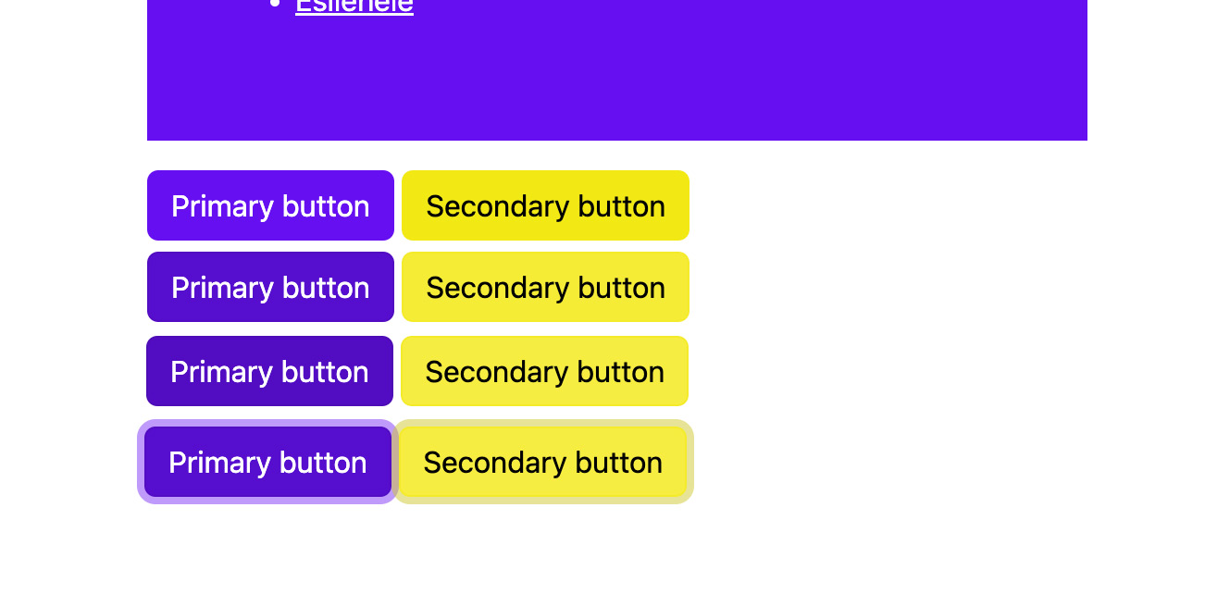Click the pale yellow halo around the bottom Secondary button

pos(689,462)
